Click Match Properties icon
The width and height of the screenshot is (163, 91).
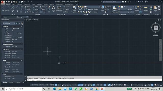pyautogui.click(x=115, y=9)
